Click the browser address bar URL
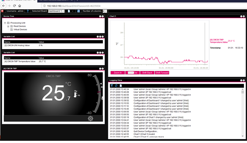 point(74,6)
